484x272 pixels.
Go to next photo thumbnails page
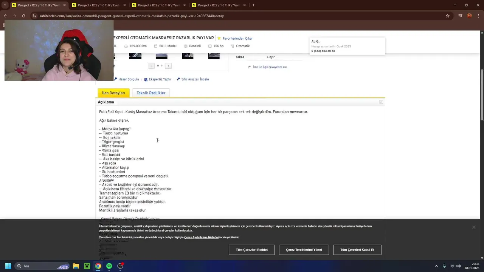(168, 66)
